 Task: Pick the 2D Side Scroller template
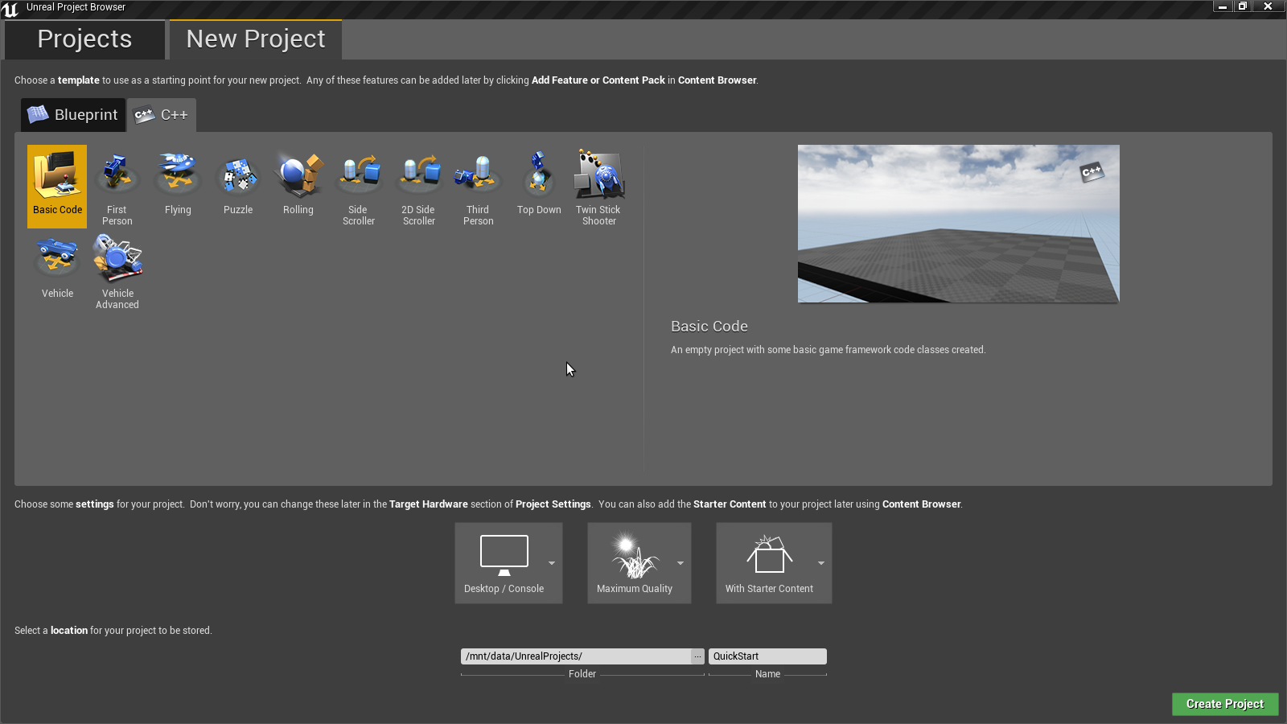[x=419, y=187]
